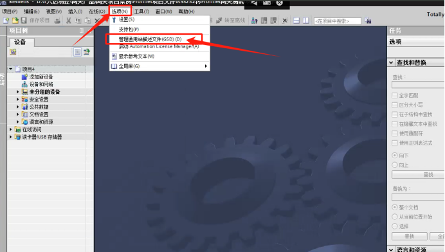Enable the 区分大小写 checkbox
Screen dimensions: 445x252
394,105
